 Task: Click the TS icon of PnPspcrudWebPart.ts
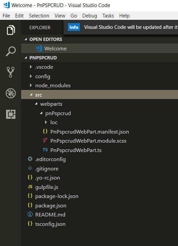[45, 150]
